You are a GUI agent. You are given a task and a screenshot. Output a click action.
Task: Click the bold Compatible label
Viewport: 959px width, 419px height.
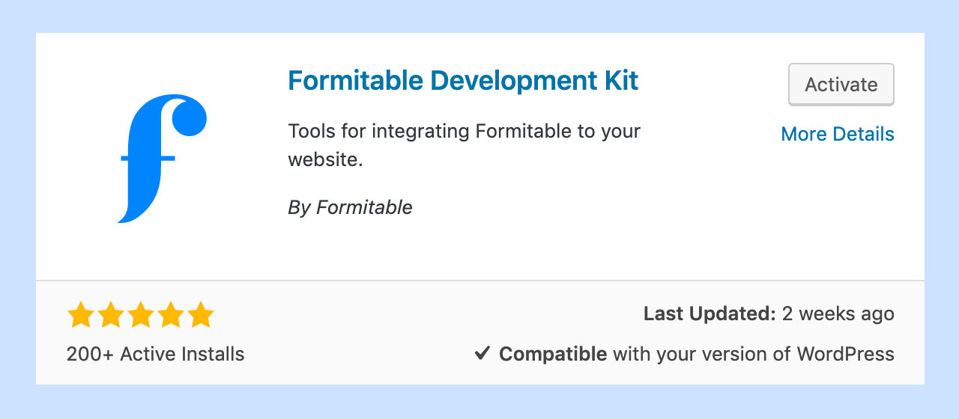(553, 354)
